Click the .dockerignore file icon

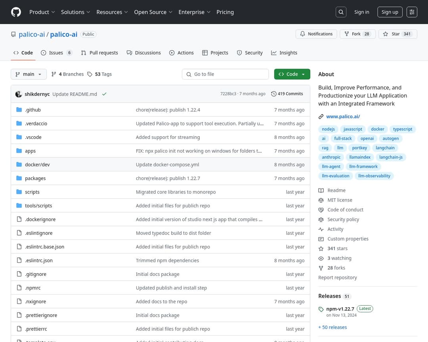[x=19, y=219]
